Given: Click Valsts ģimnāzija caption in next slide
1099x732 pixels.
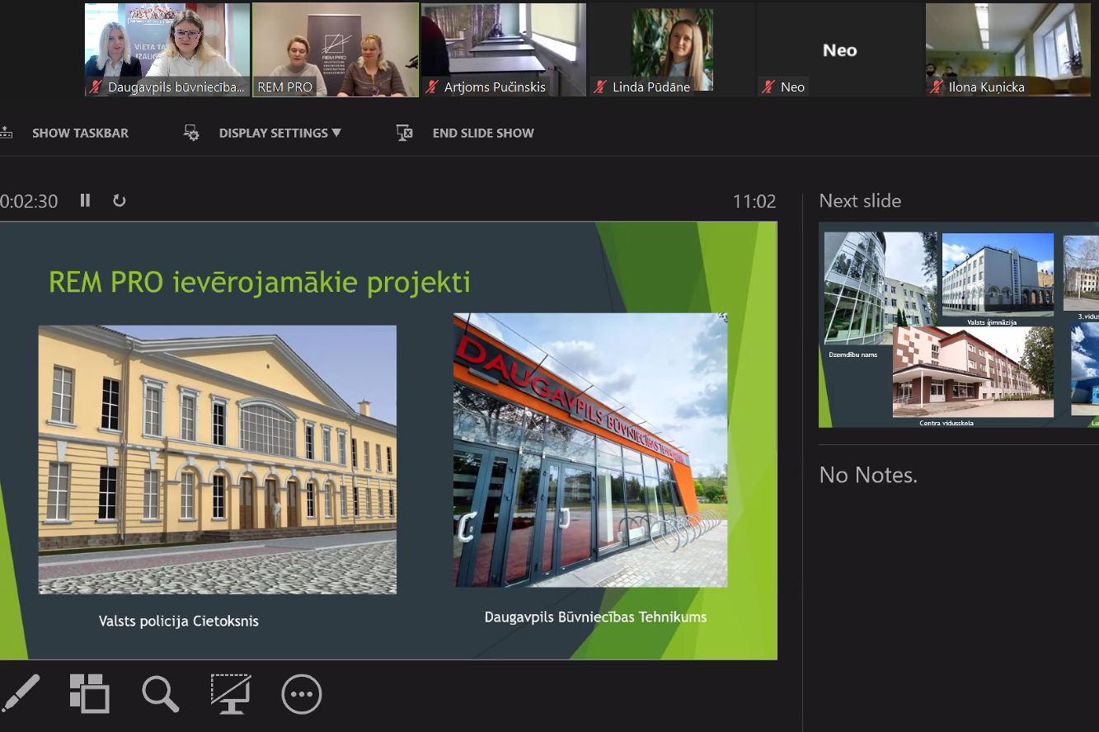Looking at the screenshot, I should point(993,322).
